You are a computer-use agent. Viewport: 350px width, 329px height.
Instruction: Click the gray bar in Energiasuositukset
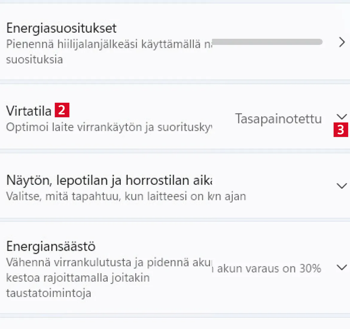[267, 42]
